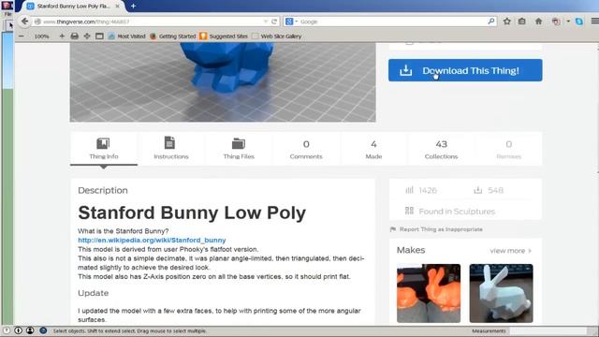This screenshot has height=337, width=599.
Task: Bookmark this page with the star icon
Action: pos(507,22)
